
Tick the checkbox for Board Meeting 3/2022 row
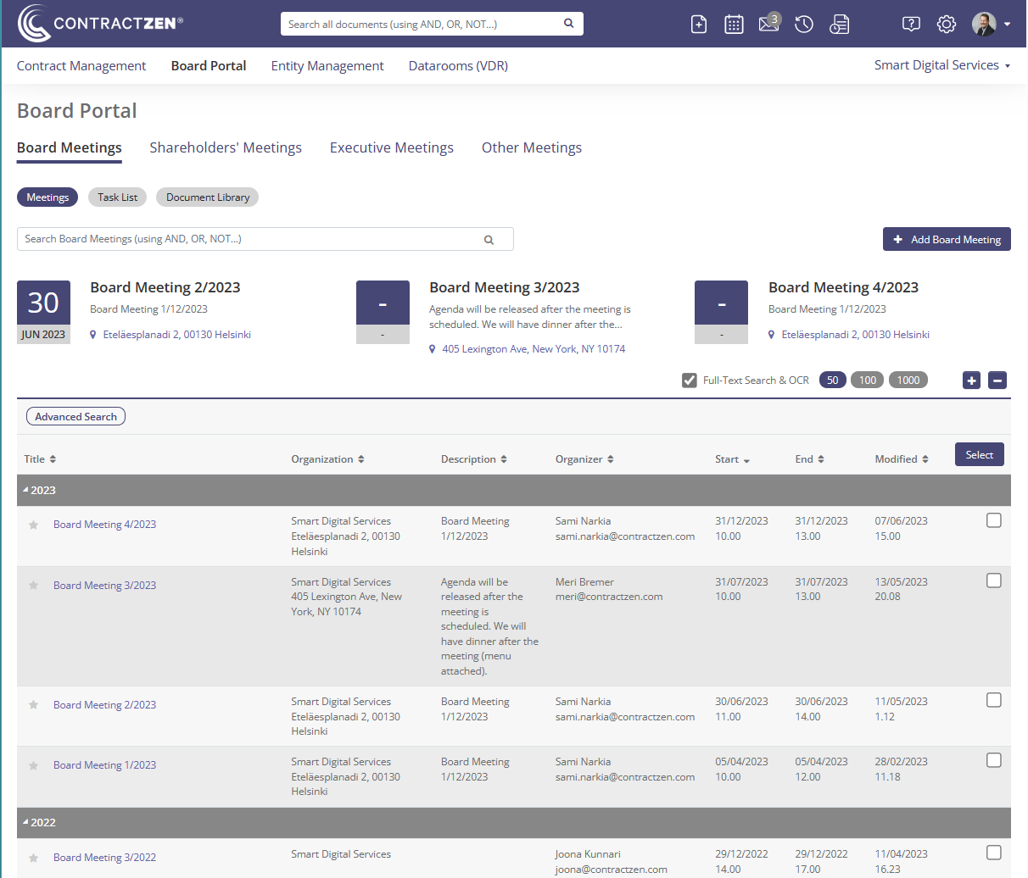pyautogui.click(x=994, y=853)
